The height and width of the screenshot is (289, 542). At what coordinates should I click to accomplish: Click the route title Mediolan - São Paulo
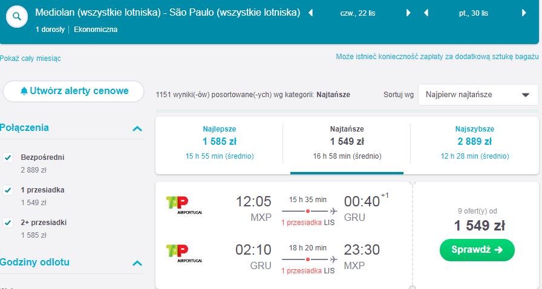click(168, 13)
